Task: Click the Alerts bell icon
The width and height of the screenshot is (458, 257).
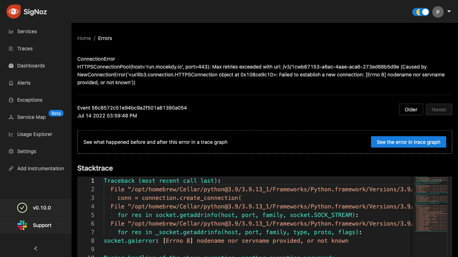Action: tap(11, 83)
